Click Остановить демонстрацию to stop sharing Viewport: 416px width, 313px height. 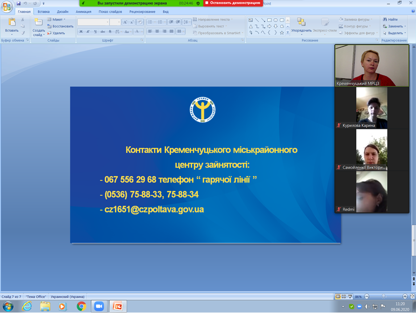coord(232,3)
